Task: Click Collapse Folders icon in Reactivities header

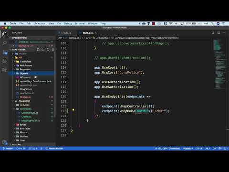Action: [53, 50]
